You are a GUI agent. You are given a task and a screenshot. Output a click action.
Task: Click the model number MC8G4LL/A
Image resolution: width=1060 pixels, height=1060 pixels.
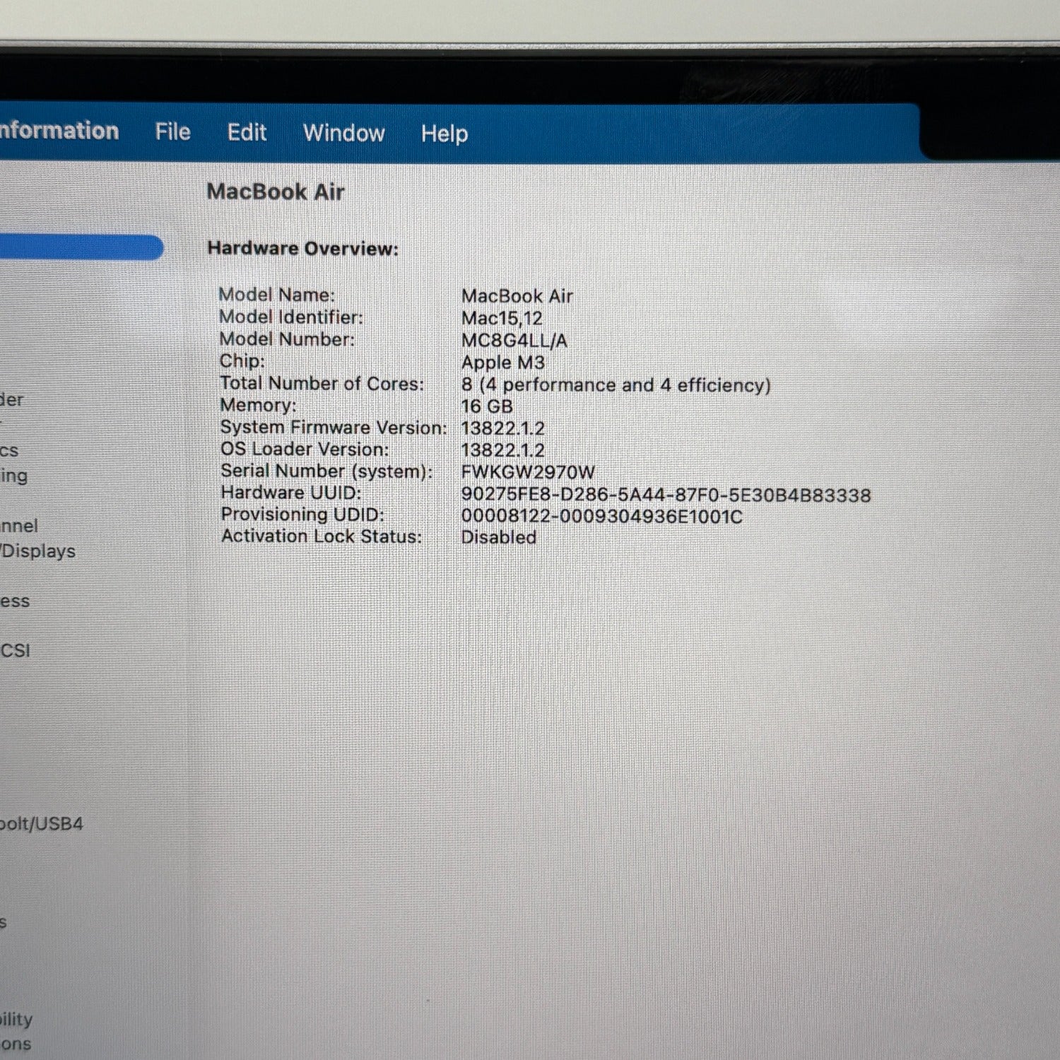(x=514, y=341)
